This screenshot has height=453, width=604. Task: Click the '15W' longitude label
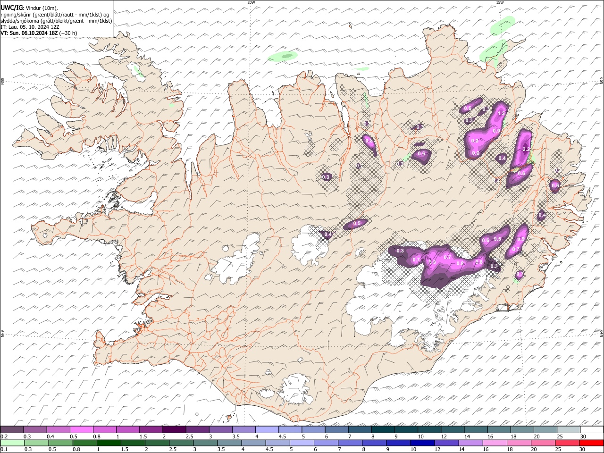(x=500, y=2)
